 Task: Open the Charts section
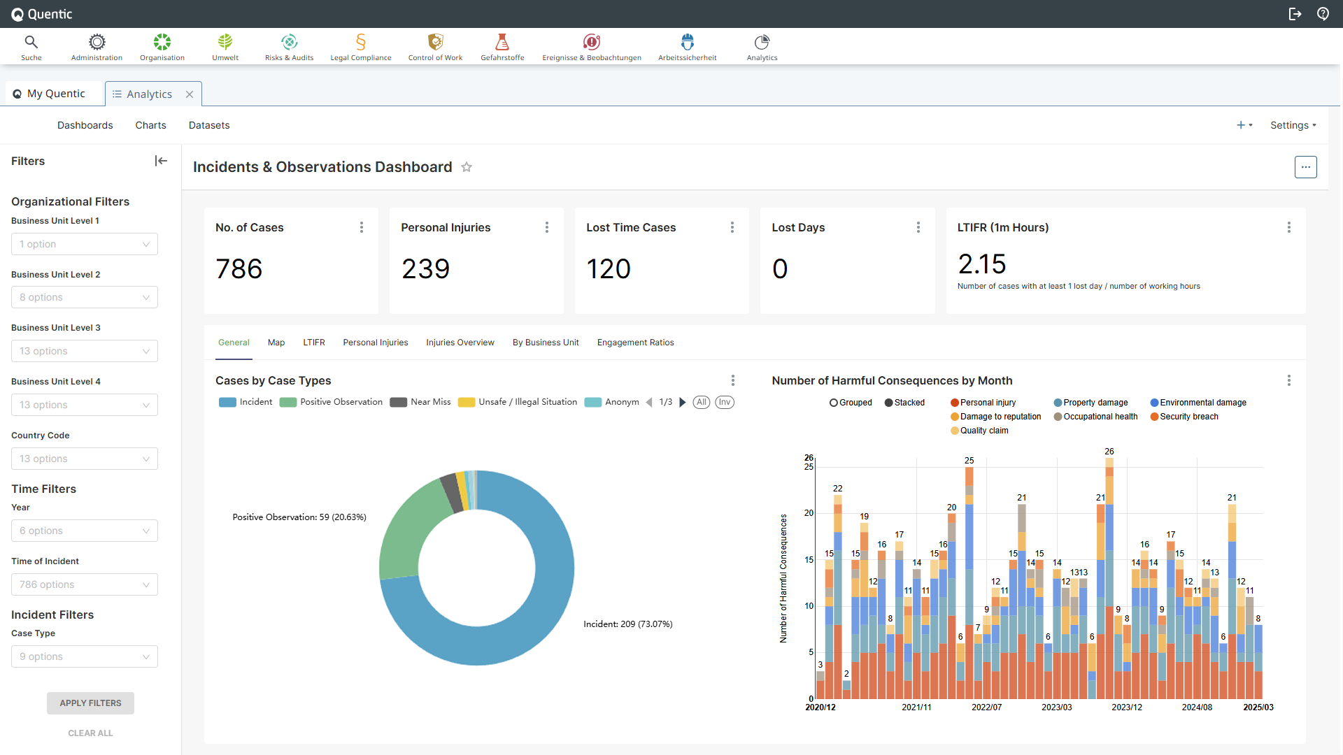tap(150, 125)
